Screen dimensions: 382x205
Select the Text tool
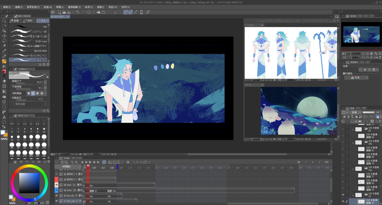pyautogui.click(x=4, y=117)
